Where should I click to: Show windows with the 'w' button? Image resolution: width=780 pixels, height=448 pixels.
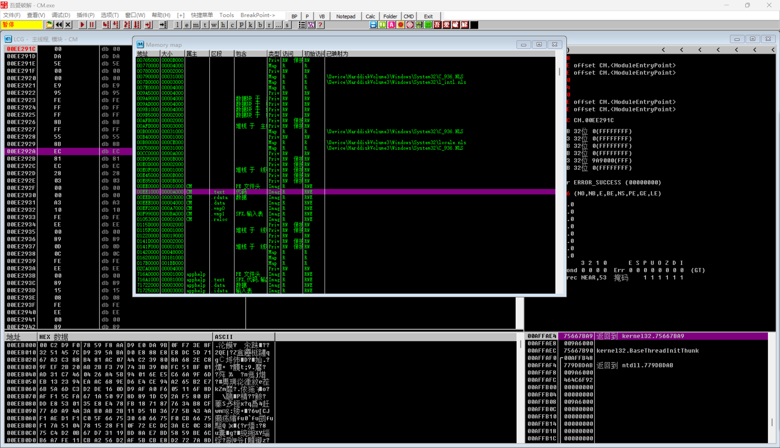[x=214, y=25]
